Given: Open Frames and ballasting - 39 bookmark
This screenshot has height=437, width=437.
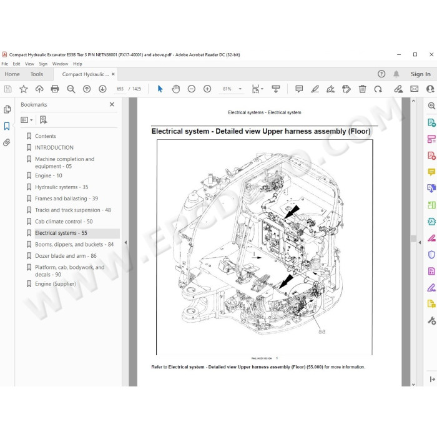Looking at the screenshot, I should pos(66,199).
